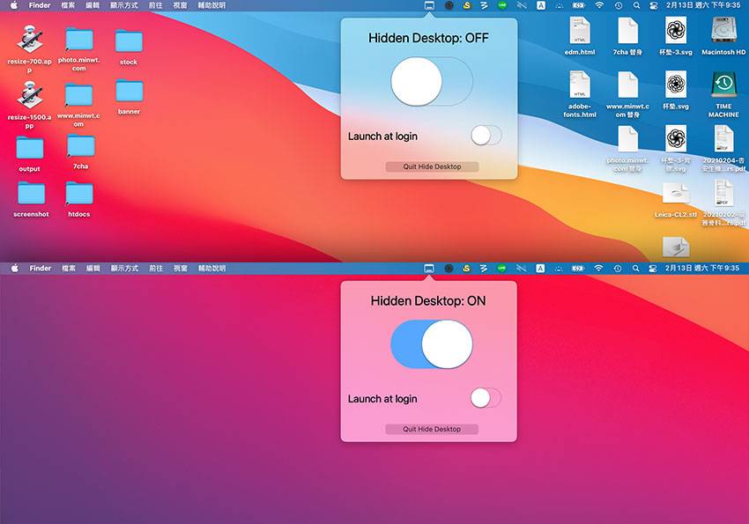This screenshot has height=524, width=749.
Task: Enable Launch at login in the OFF popover
Action: pyautogui.click(x=486, y=136)
